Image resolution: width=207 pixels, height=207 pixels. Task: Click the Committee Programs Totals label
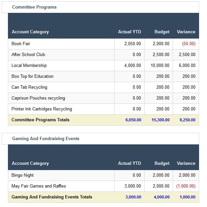tap(40, 120)
